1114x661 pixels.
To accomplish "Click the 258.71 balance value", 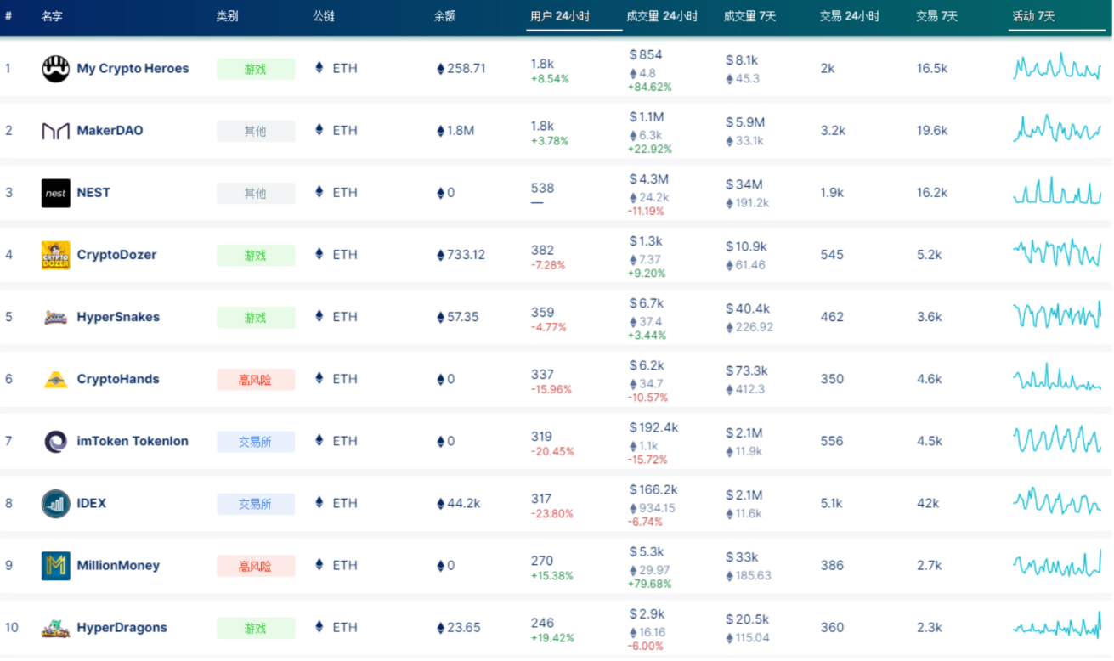I will tap(461, 68).
